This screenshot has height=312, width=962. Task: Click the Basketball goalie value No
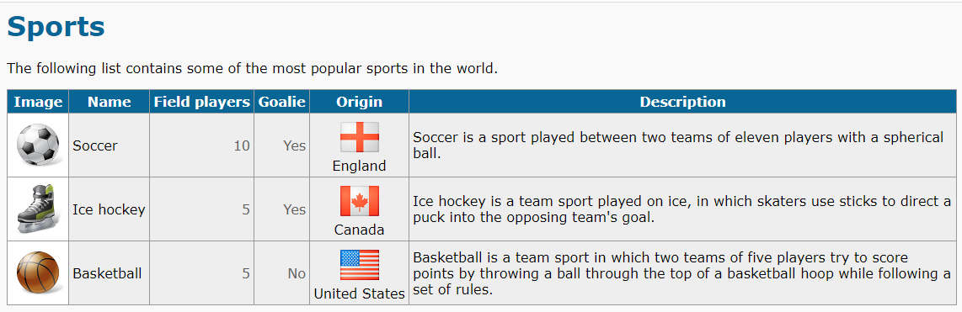[x=297, y=273]
